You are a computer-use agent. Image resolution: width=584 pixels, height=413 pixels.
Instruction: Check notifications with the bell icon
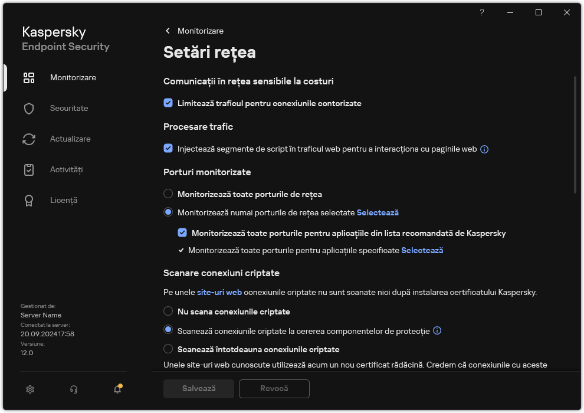pyautogui.click(x=117, y=389)
